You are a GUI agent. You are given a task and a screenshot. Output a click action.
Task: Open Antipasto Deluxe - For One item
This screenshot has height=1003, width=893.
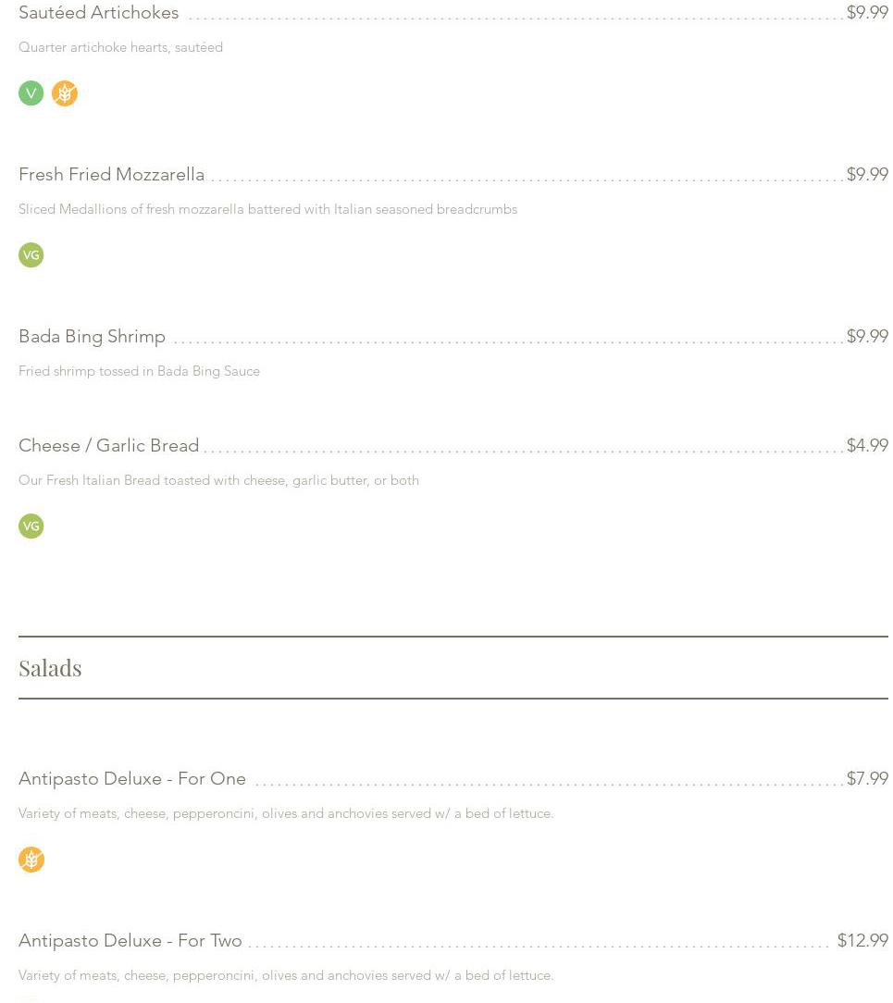[132, 779]
